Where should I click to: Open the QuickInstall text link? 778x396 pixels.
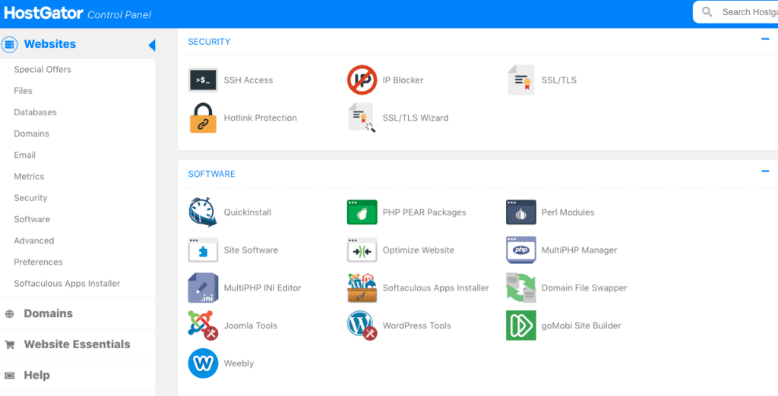click(248, 212)
